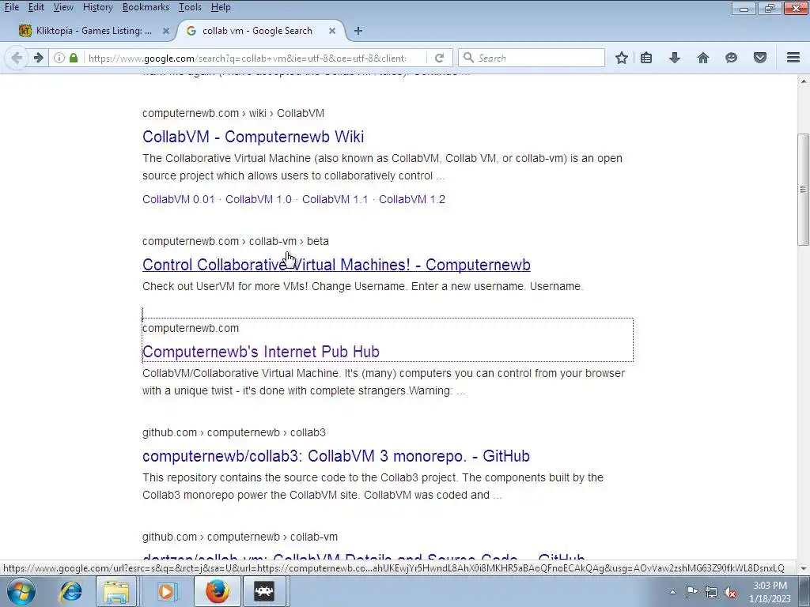Screen dimensions: 810x607
Task: Go back with the back arrow
Action: tap(17, 58)
